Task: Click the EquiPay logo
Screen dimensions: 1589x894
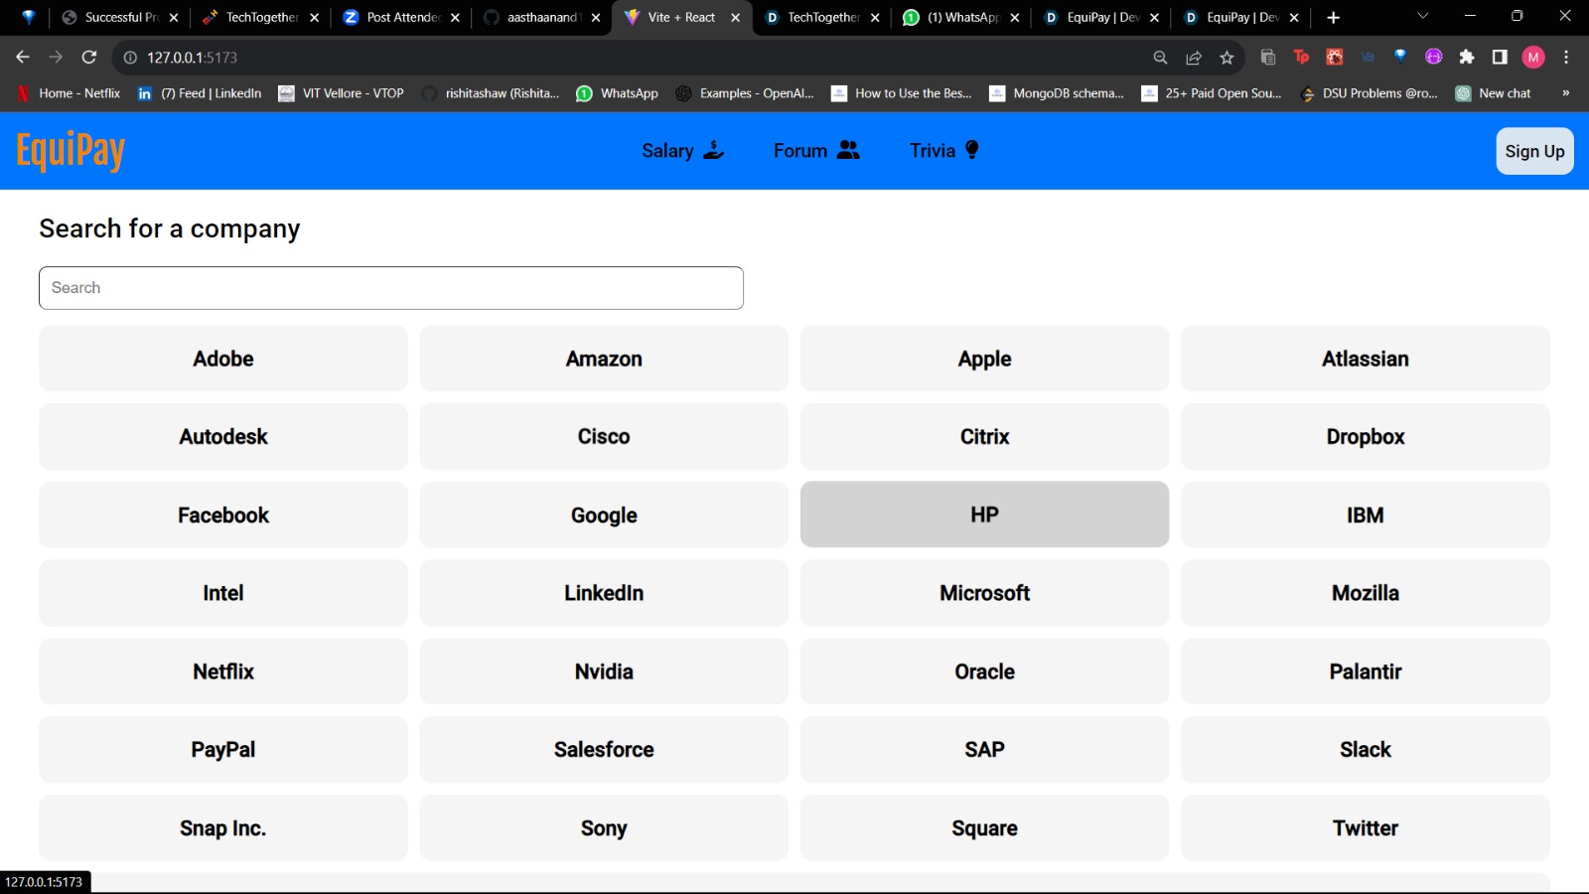Action: pyautogui.click(x=71, y=151)
